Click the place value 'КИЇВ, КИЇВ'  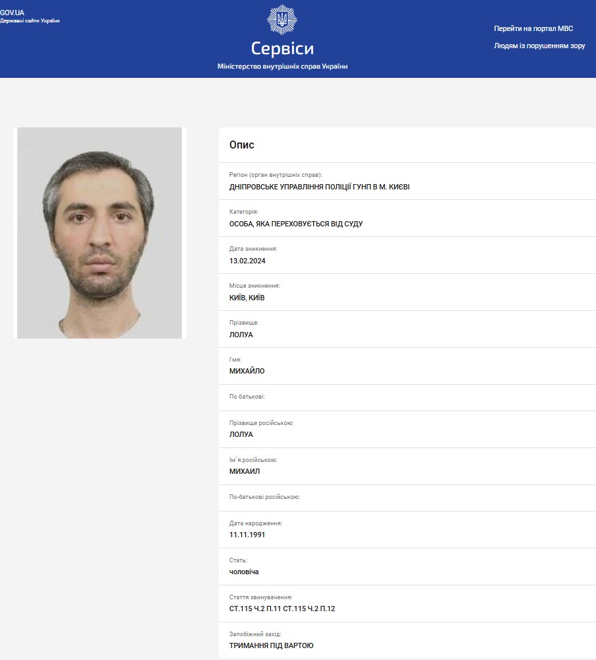coord(247,298)
